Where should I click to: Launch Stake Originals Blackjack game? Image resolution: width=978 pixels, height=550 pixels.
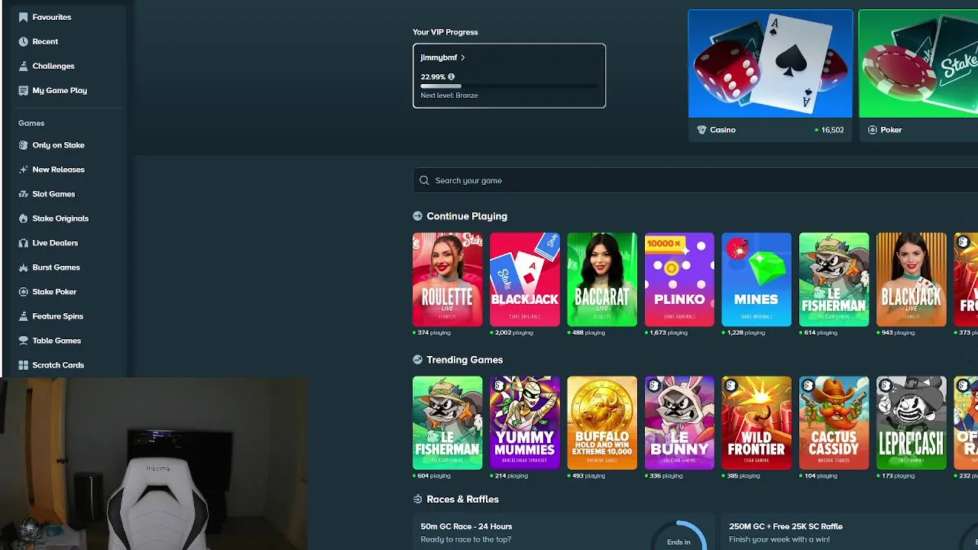[x=525, y=280]
